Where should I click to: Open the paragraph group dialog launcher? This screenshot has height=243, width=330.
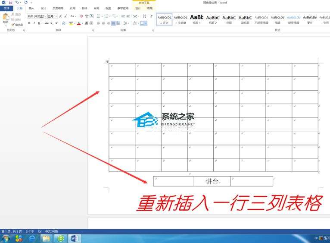153,30
